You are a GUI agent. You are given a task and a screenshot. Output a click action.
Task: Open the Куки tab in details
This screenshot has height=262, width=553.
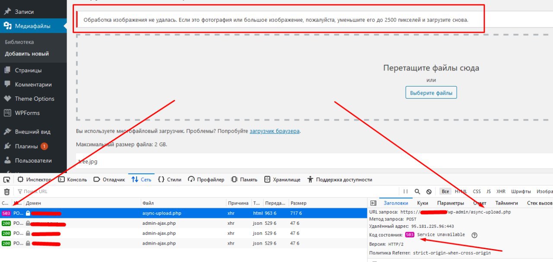(x=423, y=203)
